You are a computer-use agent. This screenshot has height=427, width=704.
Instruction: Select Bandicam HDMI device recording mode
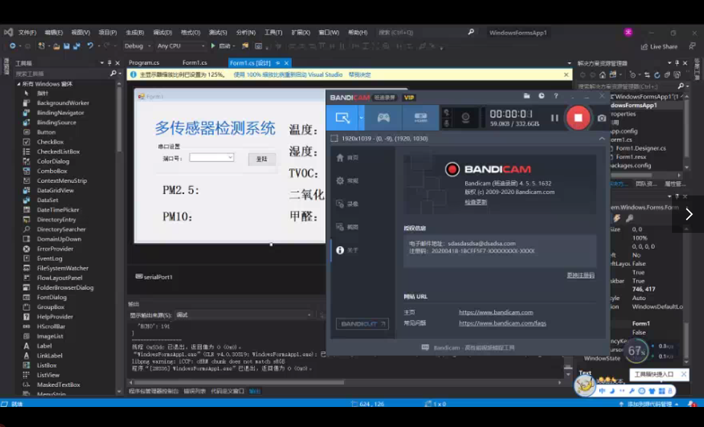point(420,118)
